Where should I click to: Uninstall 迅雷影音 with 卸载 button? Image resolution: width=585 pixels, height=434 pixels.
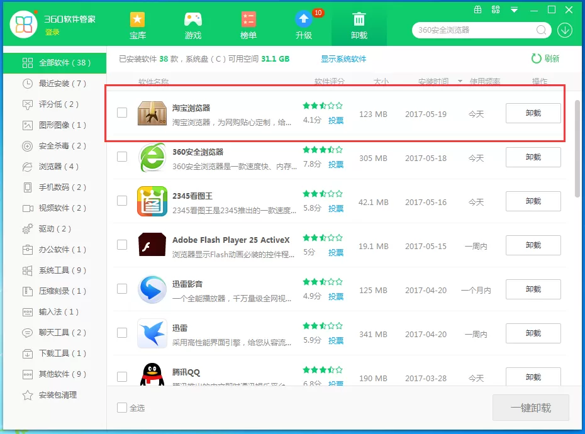pyautogui.click(x=533, y=289)
